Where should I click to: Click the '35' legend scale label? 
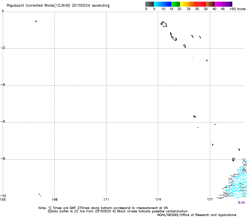coord(206,9)
